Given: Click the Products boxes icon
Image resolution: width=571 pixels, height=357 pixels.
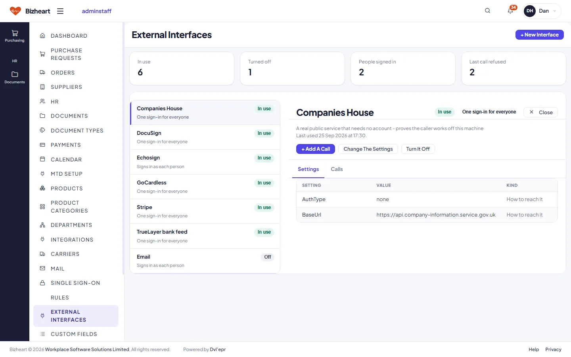Looking at the screenshot, I should (x=42, y=188).
